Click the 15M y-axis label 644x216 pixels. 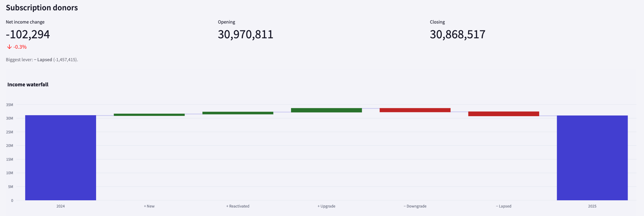(10, 159)
